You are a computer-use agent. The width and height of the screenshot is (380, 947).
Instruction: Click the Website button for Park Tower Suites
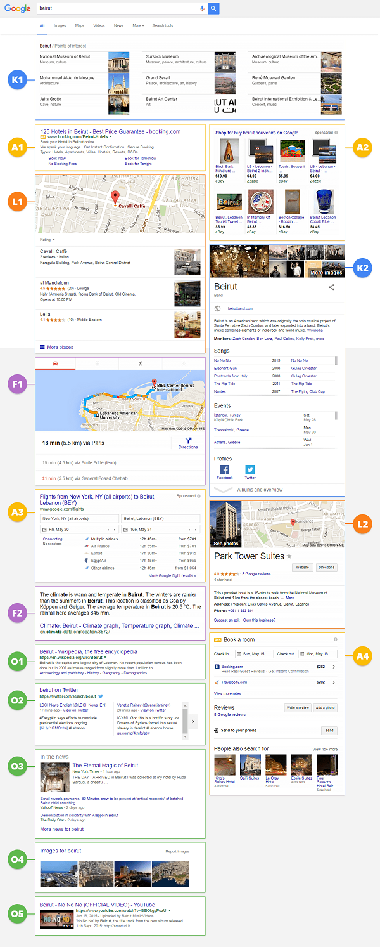click(303, 568)
